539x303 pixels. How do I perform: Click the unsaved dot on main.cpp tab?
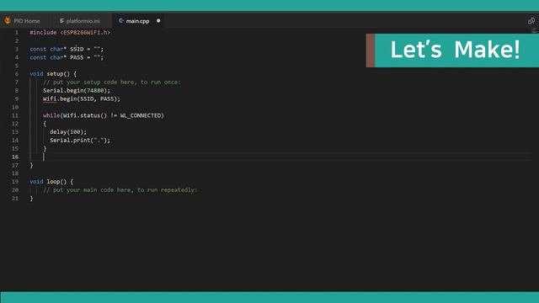pyautogui.click(x=158, y=21)
